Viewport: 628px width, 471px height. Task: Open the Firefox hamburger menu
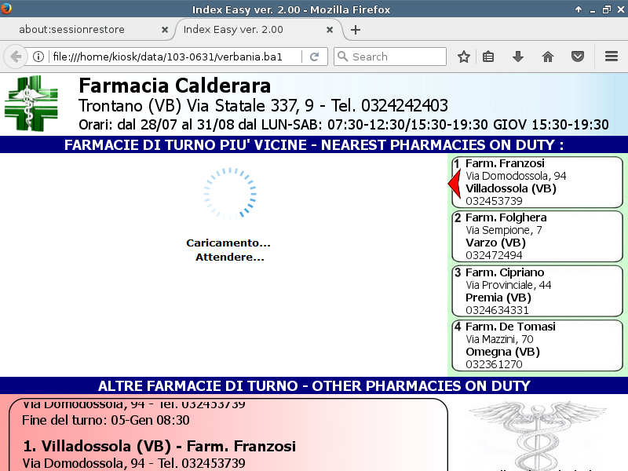point(612,57)
